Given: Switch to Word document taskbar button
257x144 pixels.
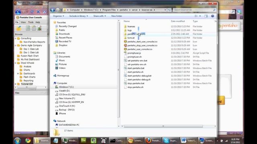Looking at the screenshot, I should [x=188, y=140].
